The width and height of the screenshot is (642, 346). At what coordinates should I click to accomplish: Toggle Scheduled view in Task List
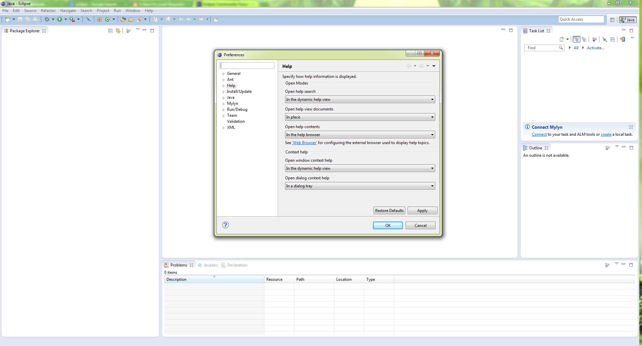tap(584, 39)
